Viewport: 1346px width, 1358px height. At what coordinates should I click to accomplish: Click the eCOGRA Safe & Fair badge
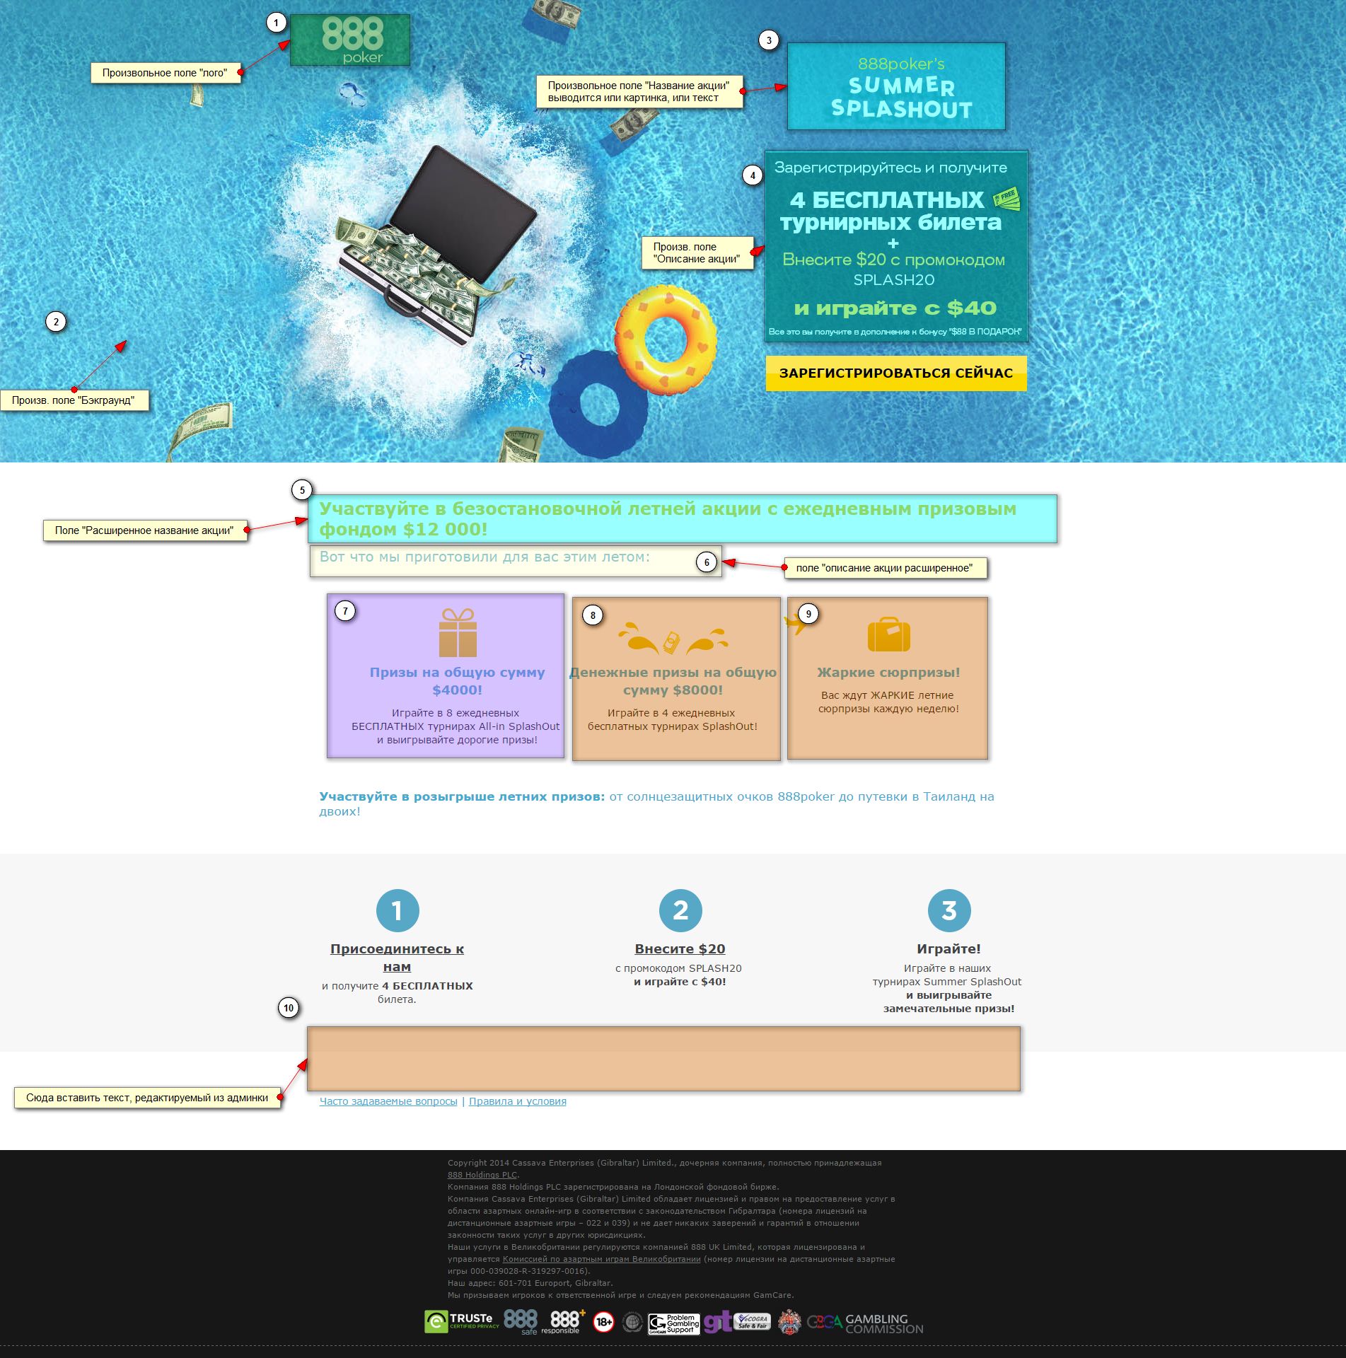(752, 1321)
